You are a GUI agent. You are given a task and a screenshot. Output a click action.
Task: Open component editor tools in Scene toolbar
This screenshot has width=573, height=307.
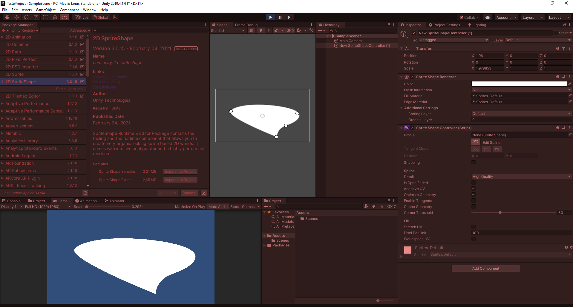312,30
